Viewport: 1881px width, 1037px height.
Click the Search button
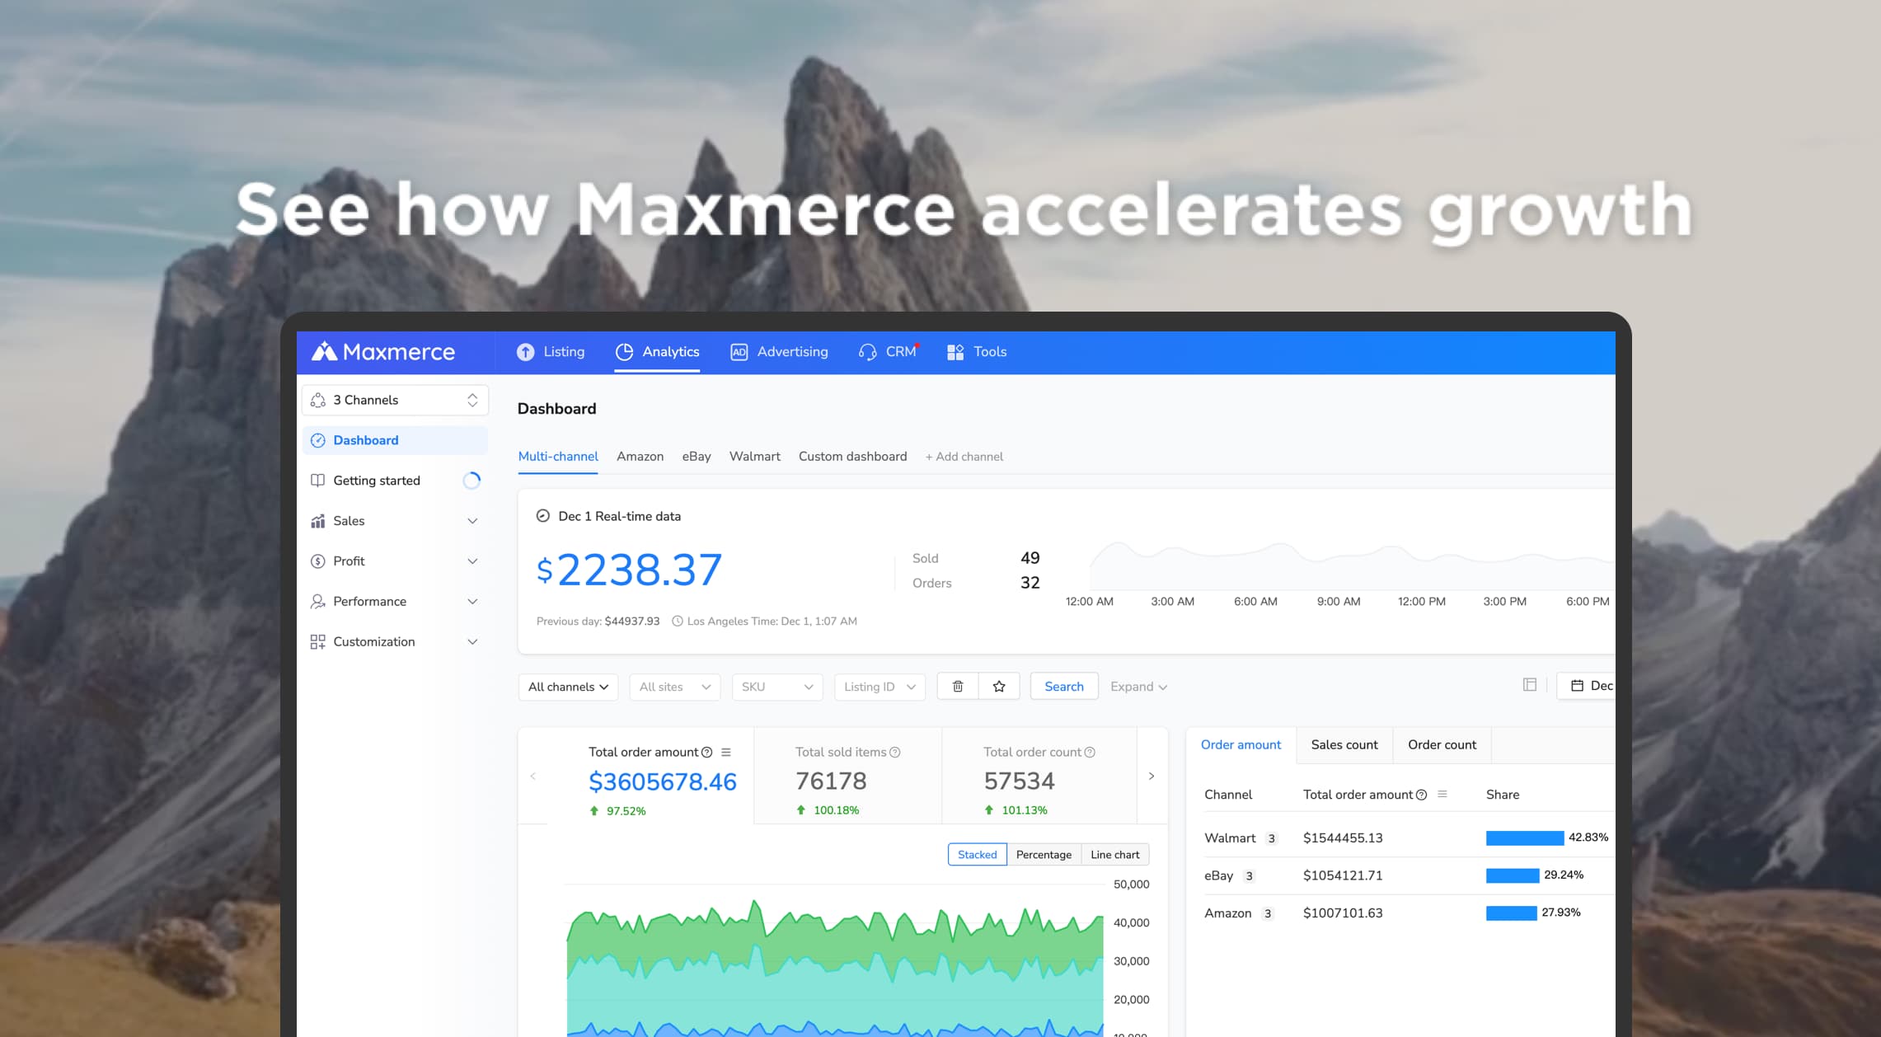tap(1063, 687)
